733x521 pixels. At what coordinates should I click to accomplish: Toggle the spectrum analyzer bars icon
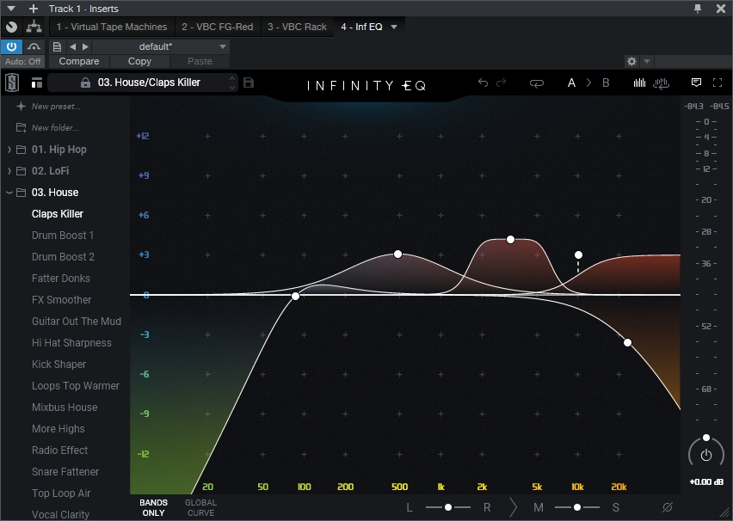[639, 83]
